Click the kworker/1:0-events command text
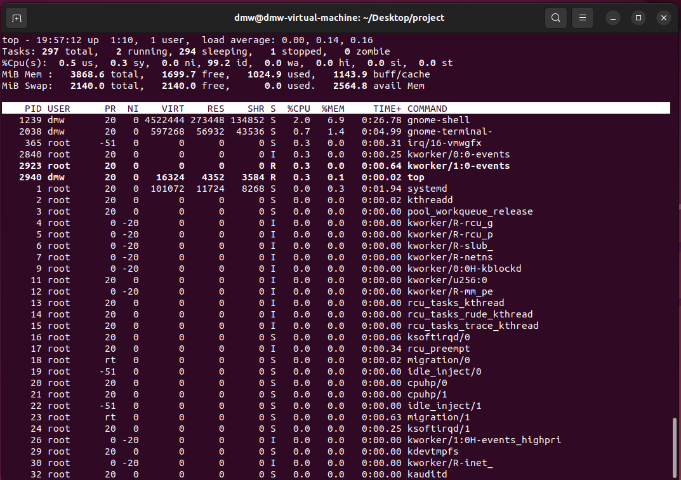The height and width of the screenshot is (480, 681). point(458,166)
